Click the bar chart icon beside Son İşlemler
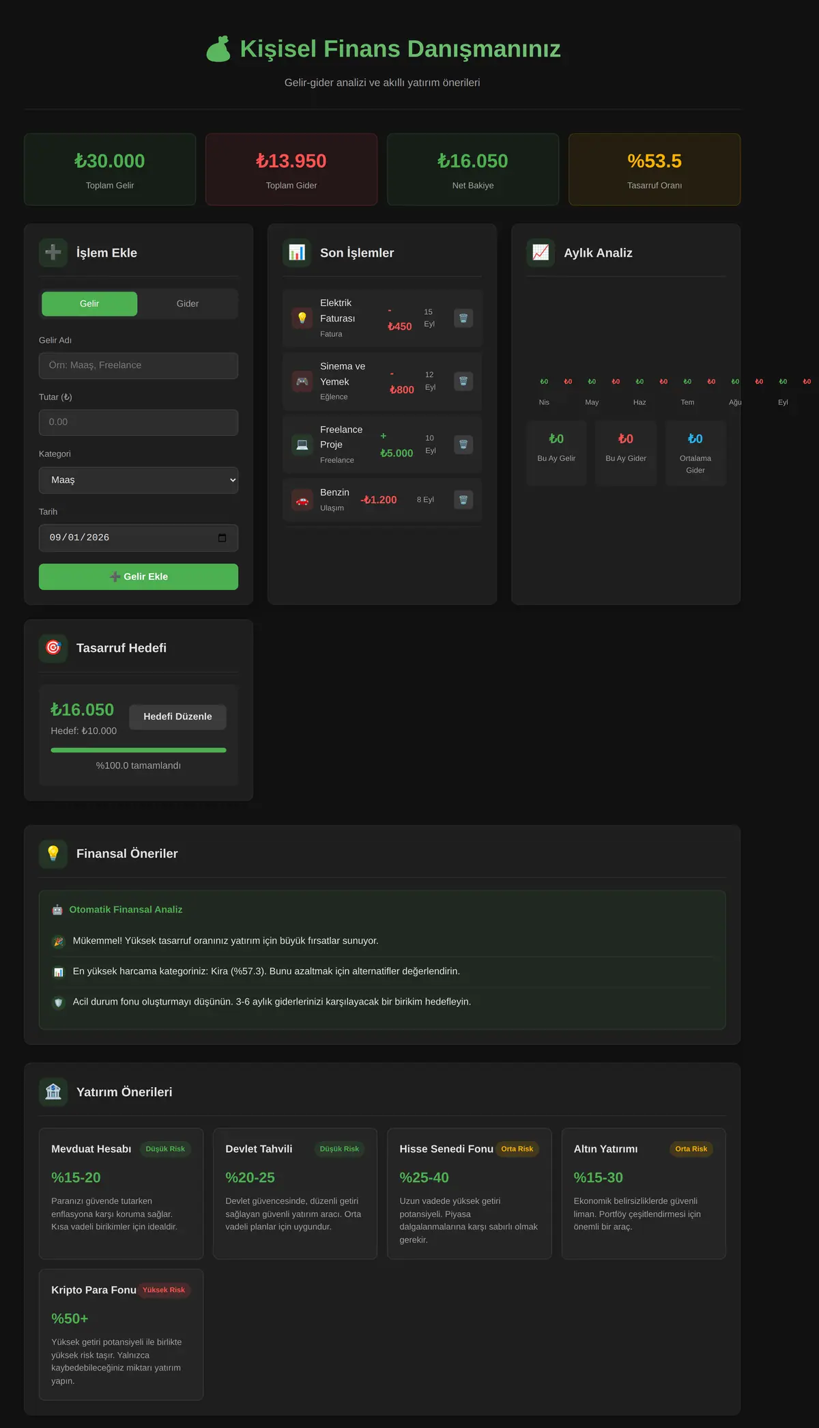 [x=297, y=253]
